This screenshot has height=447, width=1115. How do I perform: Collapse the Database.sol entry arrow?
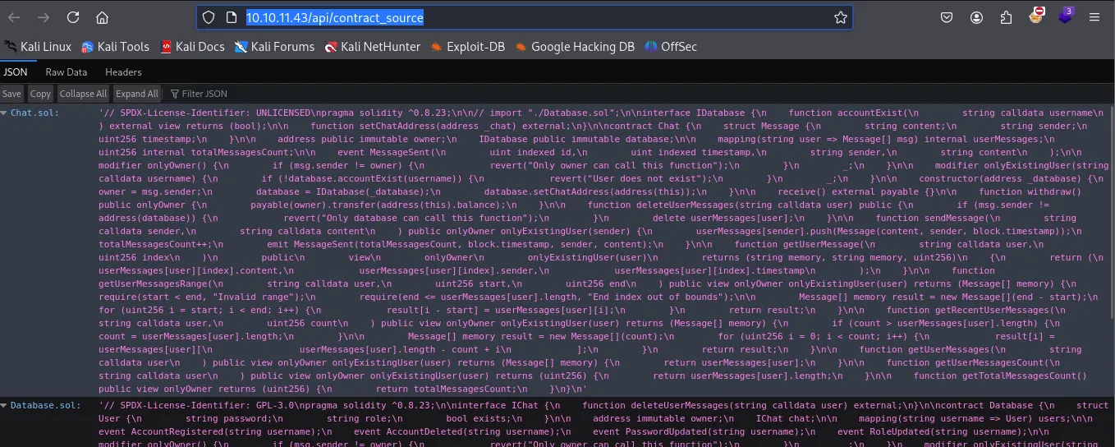[5, 405]
